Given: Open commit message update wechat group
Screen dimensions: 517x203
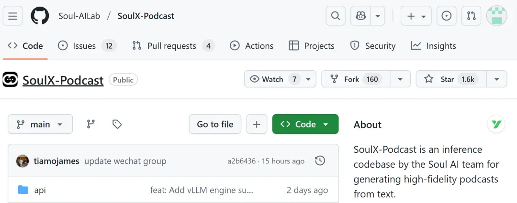Looking at the screenshot, I should 125,161.
